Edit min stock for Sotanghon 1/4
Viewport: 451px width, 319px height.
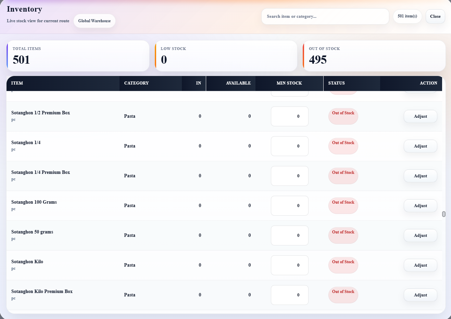click(x=290, y=146)
